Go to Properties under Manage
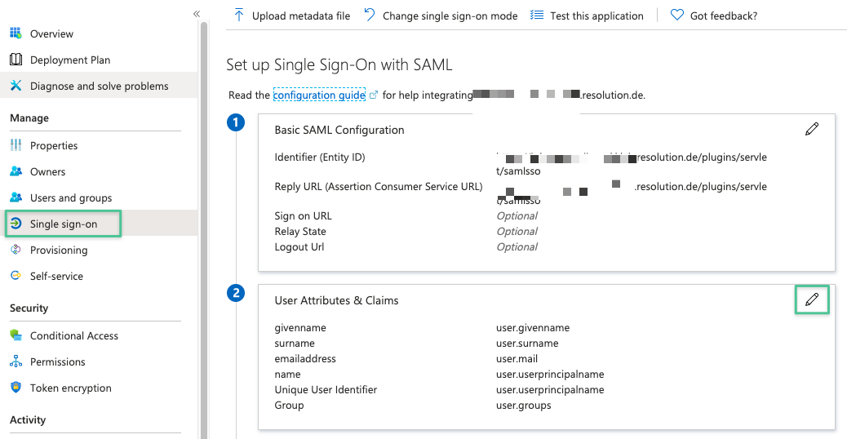 pyautogui.click(x=54, y=146)
